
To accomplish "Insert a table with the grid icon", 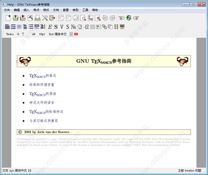I will pos(93,27).
